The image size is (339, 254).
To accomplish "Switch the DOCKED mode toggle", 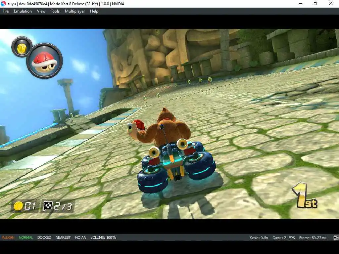I will click(44, 237).
